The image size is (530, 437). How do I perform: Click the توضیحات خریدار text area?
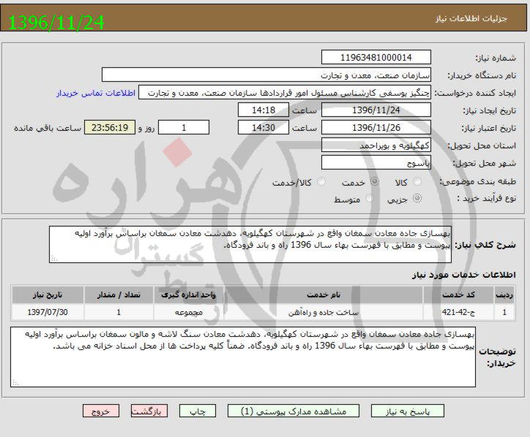click(x=243, y=357)
